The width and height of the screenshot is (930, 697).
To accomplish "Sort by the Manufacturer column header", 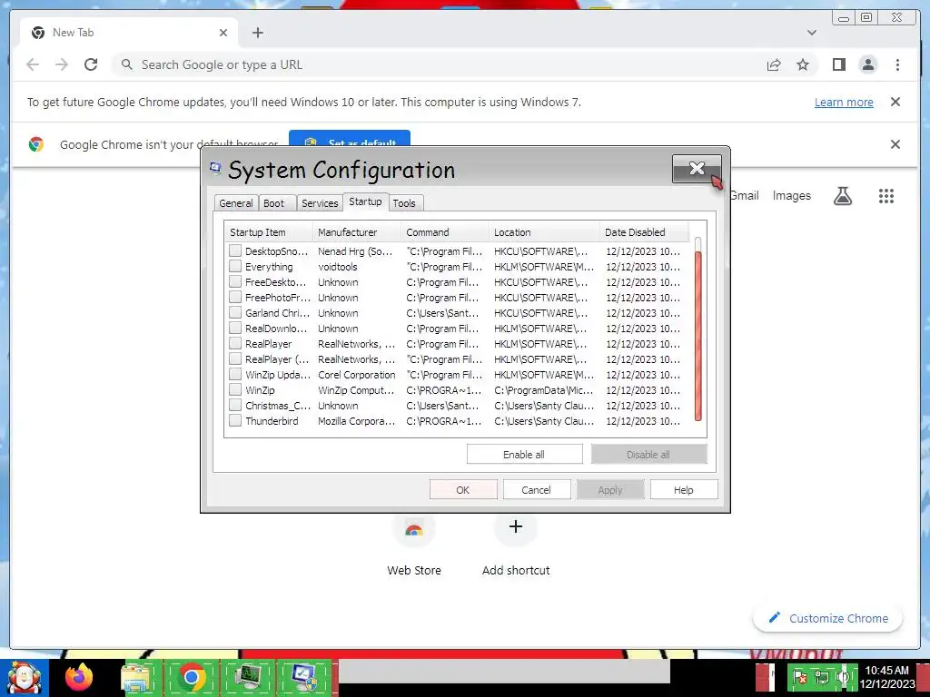I will click(357, 231).
